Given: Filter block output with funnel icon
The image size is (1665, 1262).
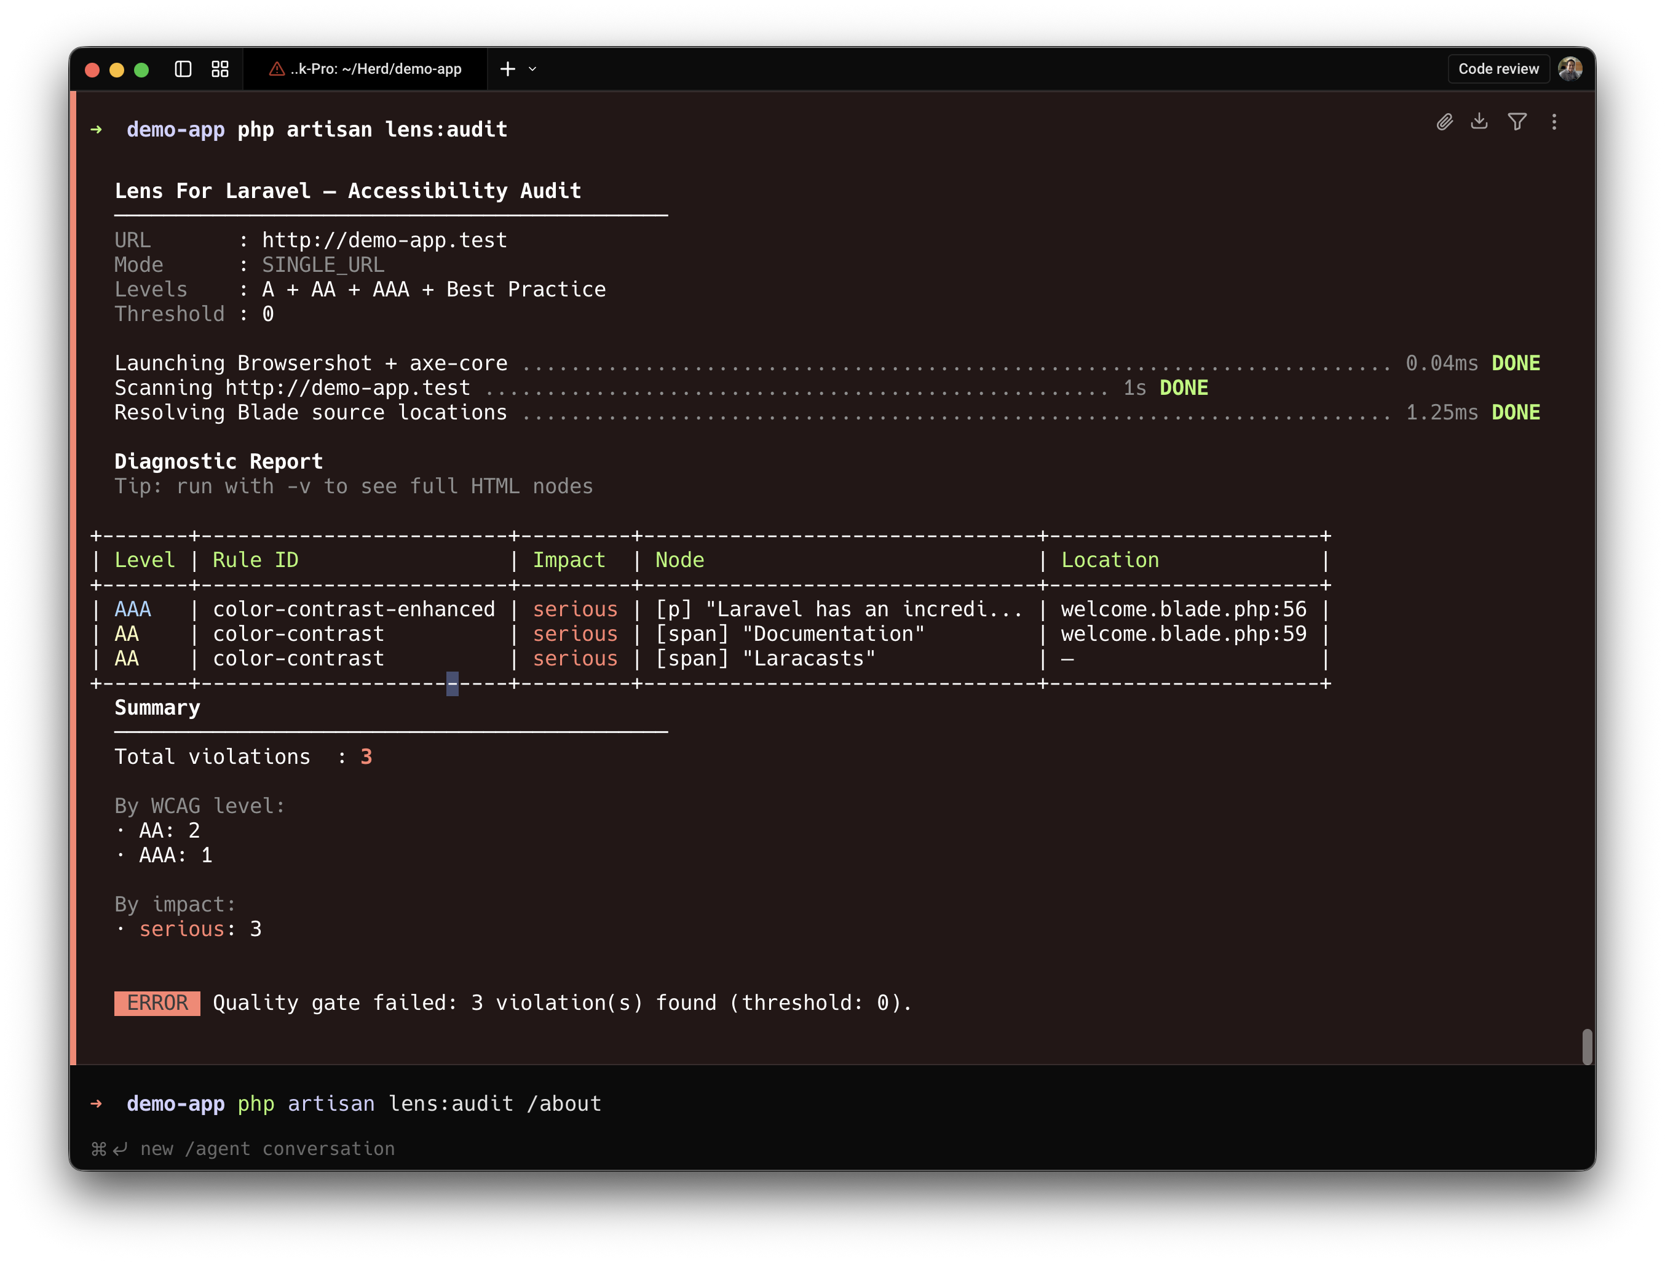Looking at the screenshot, I should point(1517,122).
